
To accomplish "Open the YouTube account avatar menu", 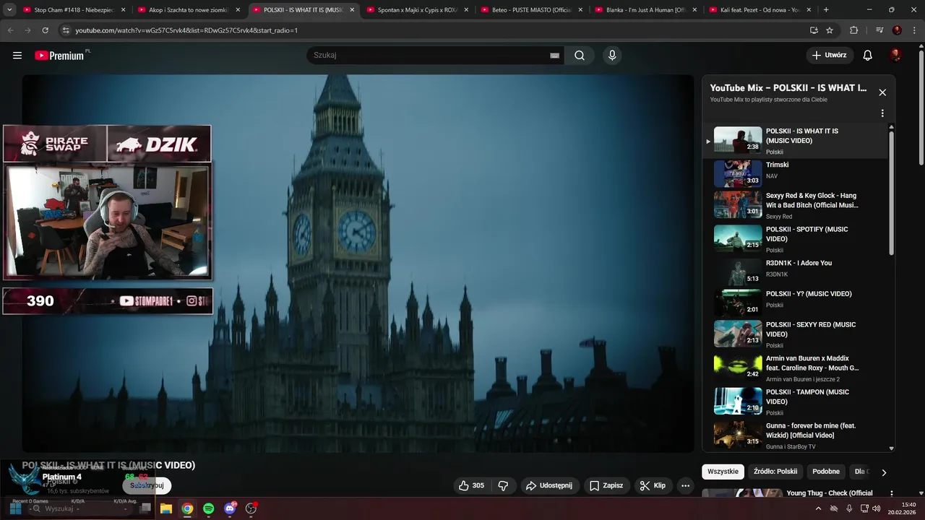I will click(x=895, y=55).
